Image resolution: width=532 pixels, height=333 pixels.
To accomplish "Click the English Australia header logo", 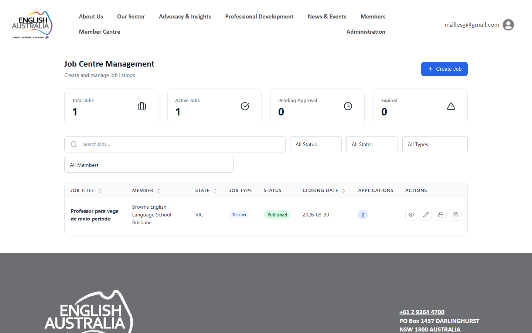I will tap(32, 25).
